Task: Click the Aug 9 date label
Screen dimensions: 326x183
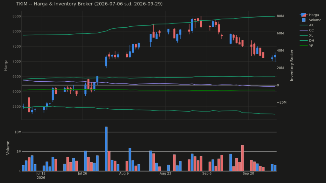Action: (x=124, y=173)
